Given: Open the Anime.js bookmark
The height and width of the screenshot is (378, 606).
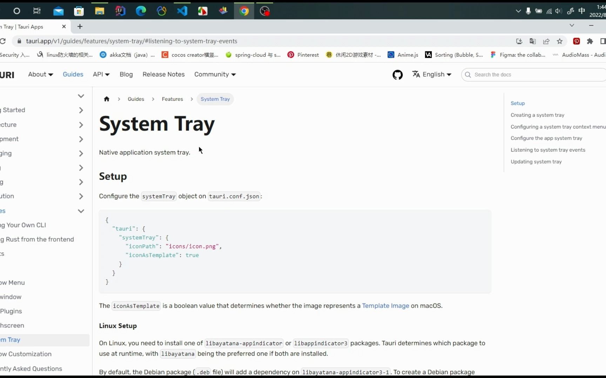Looking at the screenshot, I should point(403,55).
